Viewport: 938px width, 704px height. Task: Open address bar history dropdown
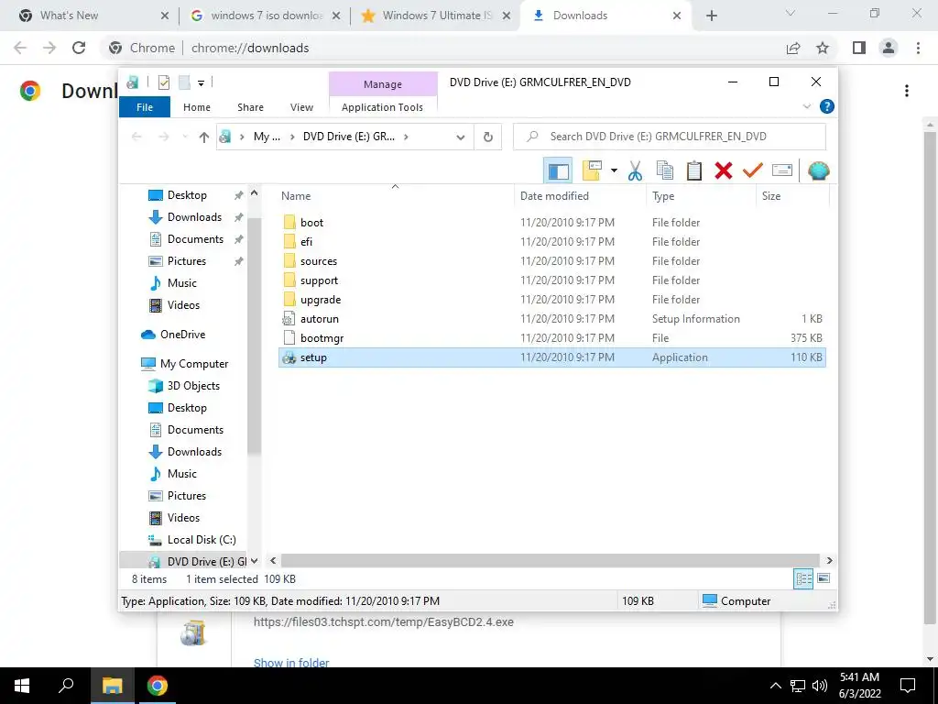point(461,137)
